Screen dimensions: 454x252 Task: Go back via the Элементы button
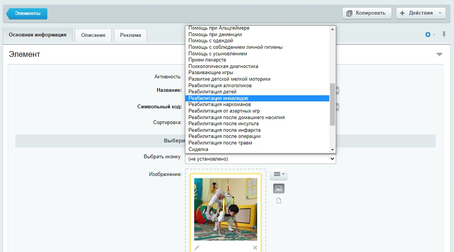[27, 13]
